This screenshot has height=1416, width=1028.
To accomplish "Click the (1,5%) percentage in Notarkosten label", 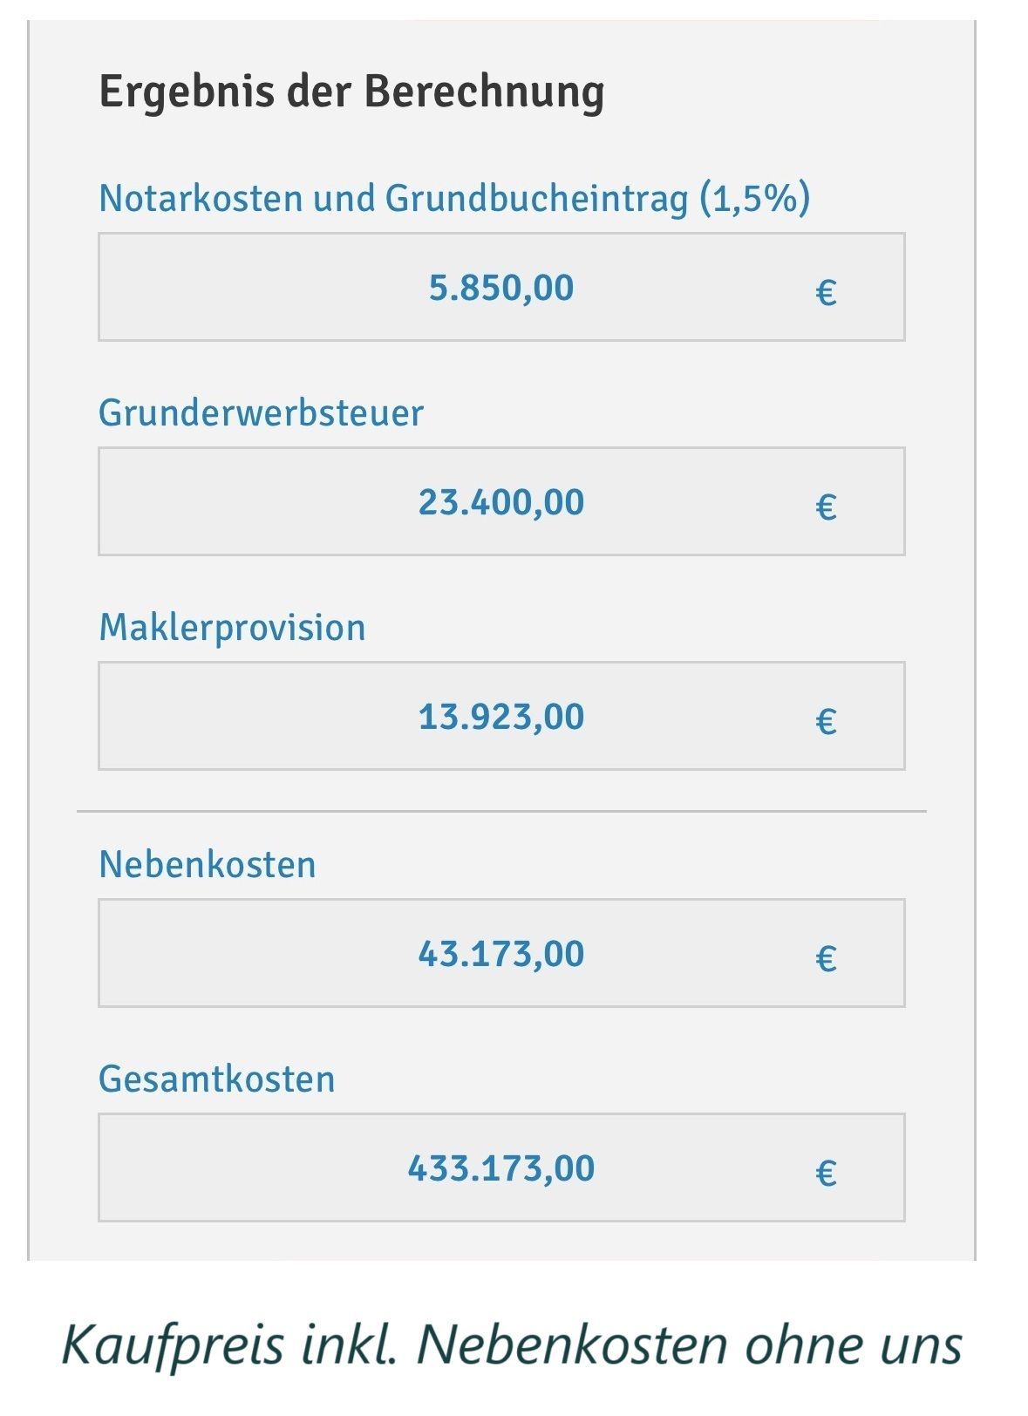I will 755,199.
